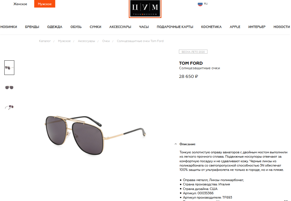This screenshot has height=201, width=291.
Task: Click the Каталог breadcrumb link
Action: click(x=45, y=41)
